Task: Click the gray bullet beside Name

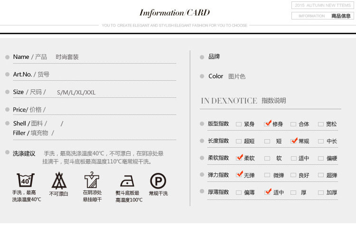Action: (7, 57)
